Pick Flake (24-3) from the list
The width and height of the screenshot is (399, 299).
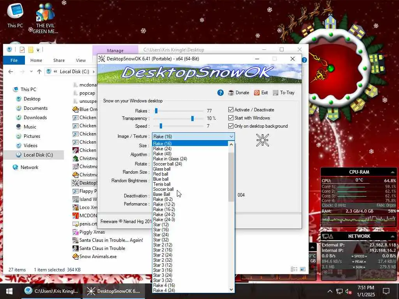tap(190, 220)
